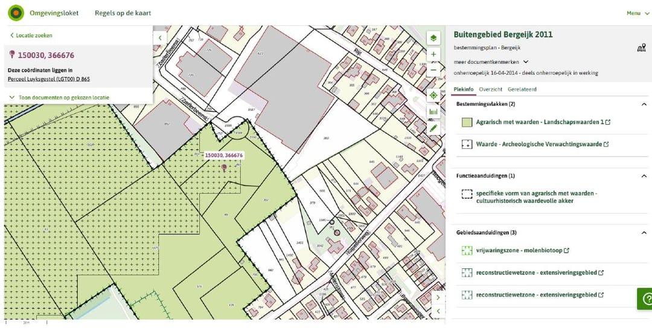This screenshot has height=331, width=652.
Task: Collapse the left search panel arrow
Action: pos(160,37)
